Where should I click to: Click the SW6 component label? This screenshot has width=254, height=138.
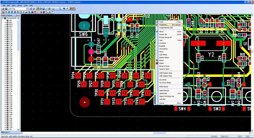pos(83,34)
